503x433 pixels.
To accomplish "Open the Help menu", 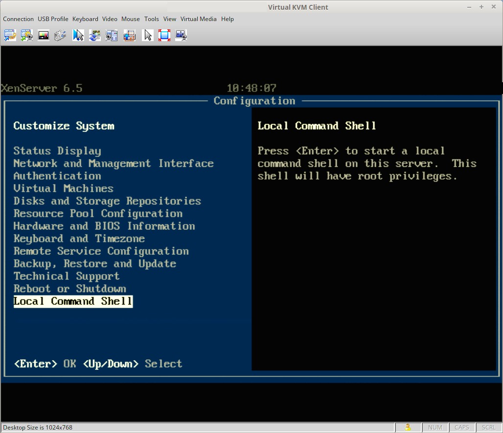I will [x=228, y=19].
